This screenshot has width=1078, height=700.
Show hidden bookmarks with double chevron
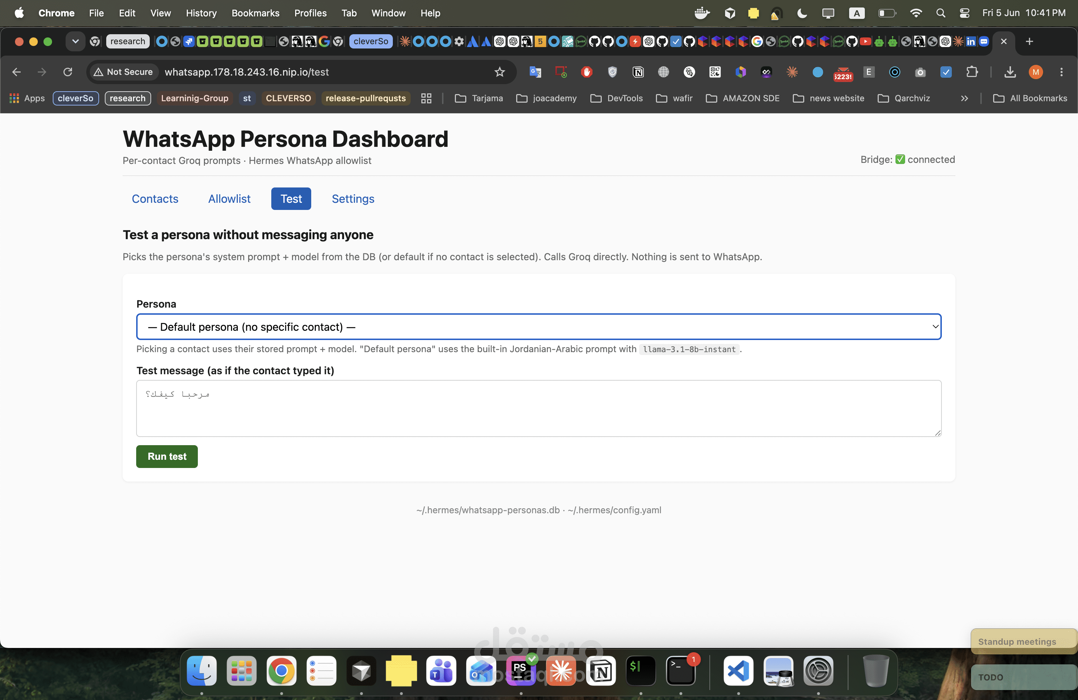pyautogui.click(x=964, y=98)
